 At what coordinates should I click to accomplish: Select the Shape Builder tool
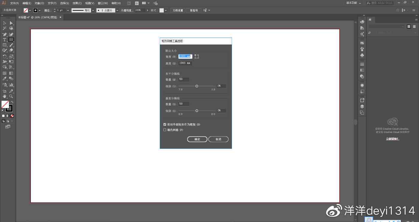tap(4, 67)
